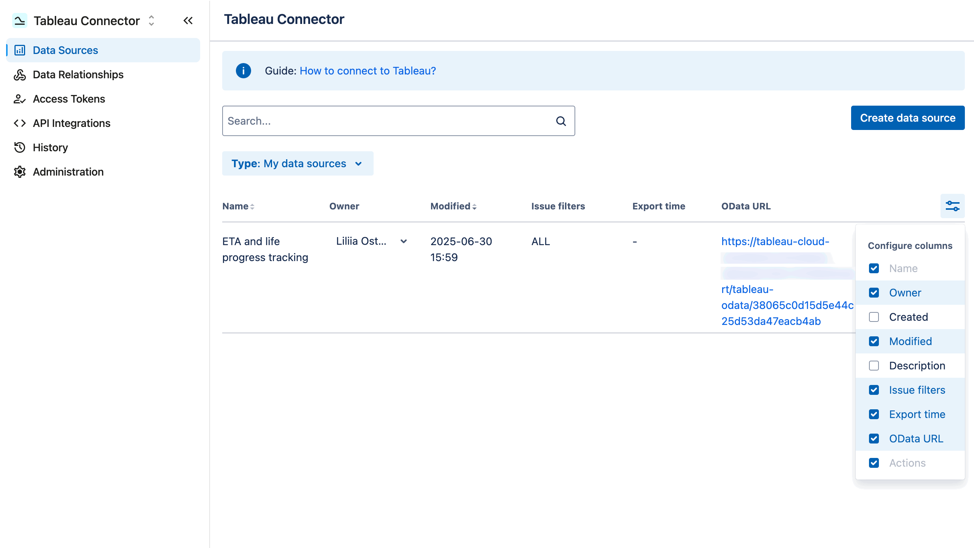Open the Data Sources section

click(x=65, y=50)
